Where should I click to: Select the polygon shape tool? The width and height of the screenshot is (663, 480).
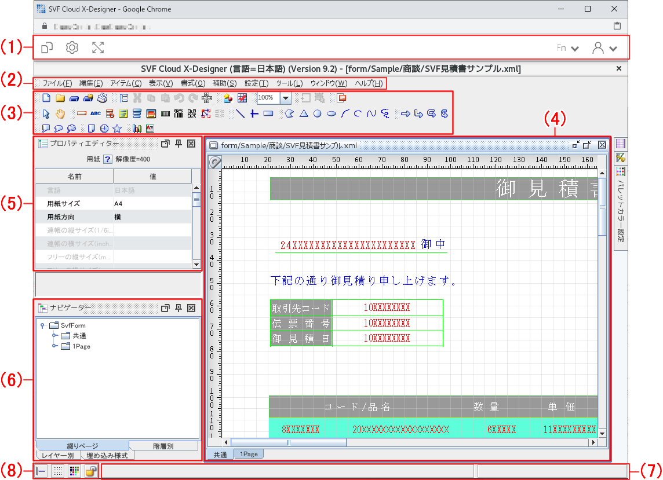coord(290,113)
